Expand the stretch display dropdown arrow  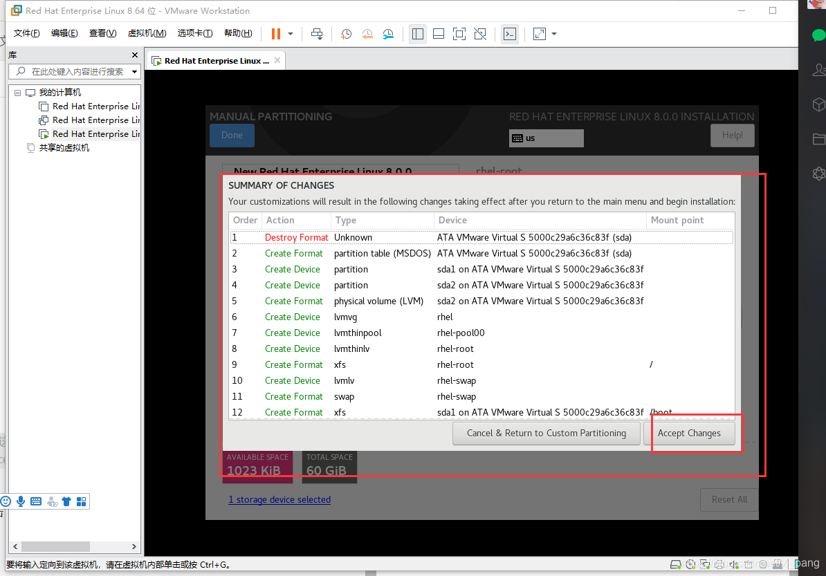(553, 34)
